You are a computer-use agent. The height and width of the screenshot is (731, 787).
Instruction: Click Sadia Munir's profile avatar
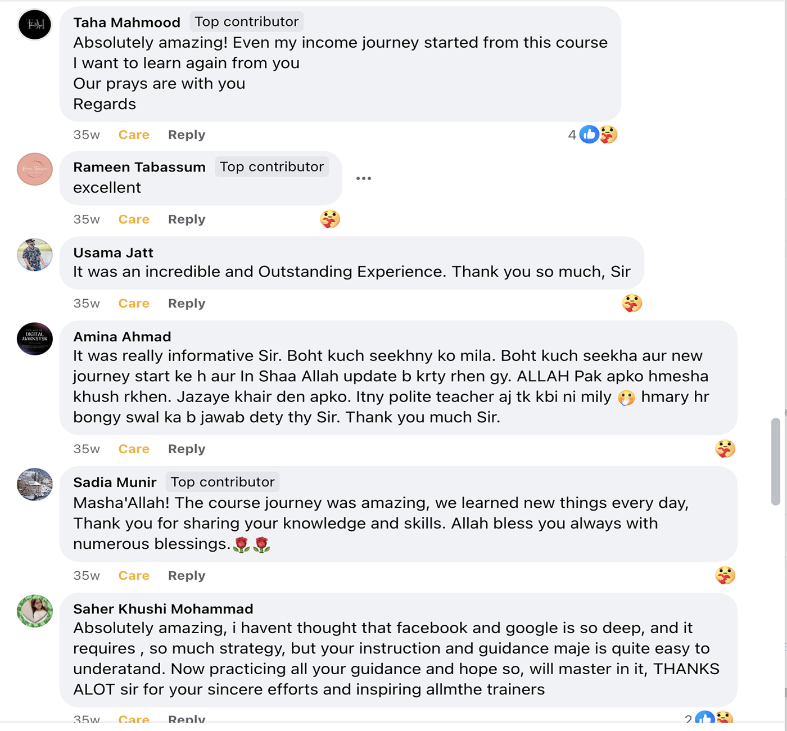pyautogui.click(x=35, y=484)
